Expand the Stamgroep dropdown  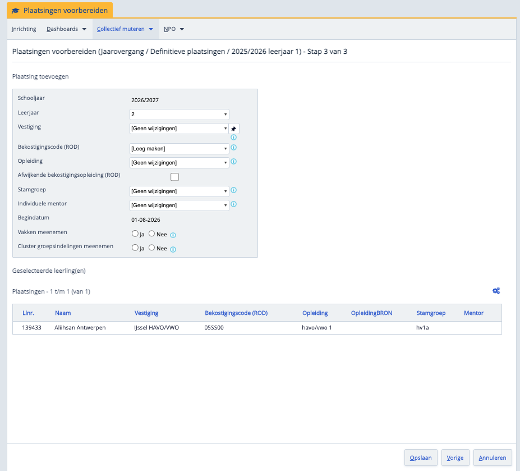click(x=179, y=191)
